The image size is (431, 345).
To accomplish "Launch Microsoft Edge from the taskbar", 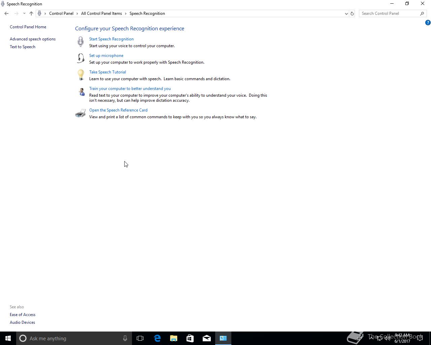I will [157, 338].
